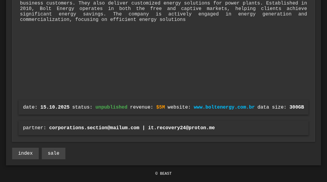Click the 'status:' label

tap(82, 107)
